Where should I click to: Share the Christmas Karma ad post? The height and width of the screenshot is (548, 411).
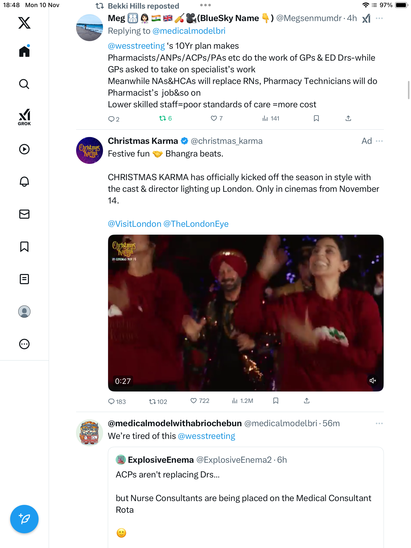[x=307, y=401]
